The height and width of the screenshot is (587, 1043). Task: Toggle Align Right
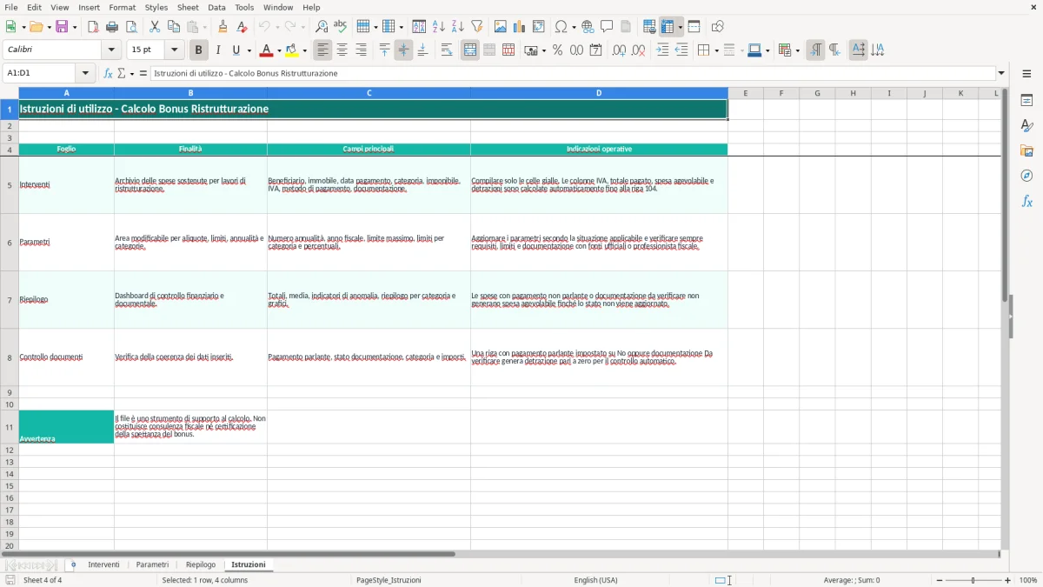[361, 50]
